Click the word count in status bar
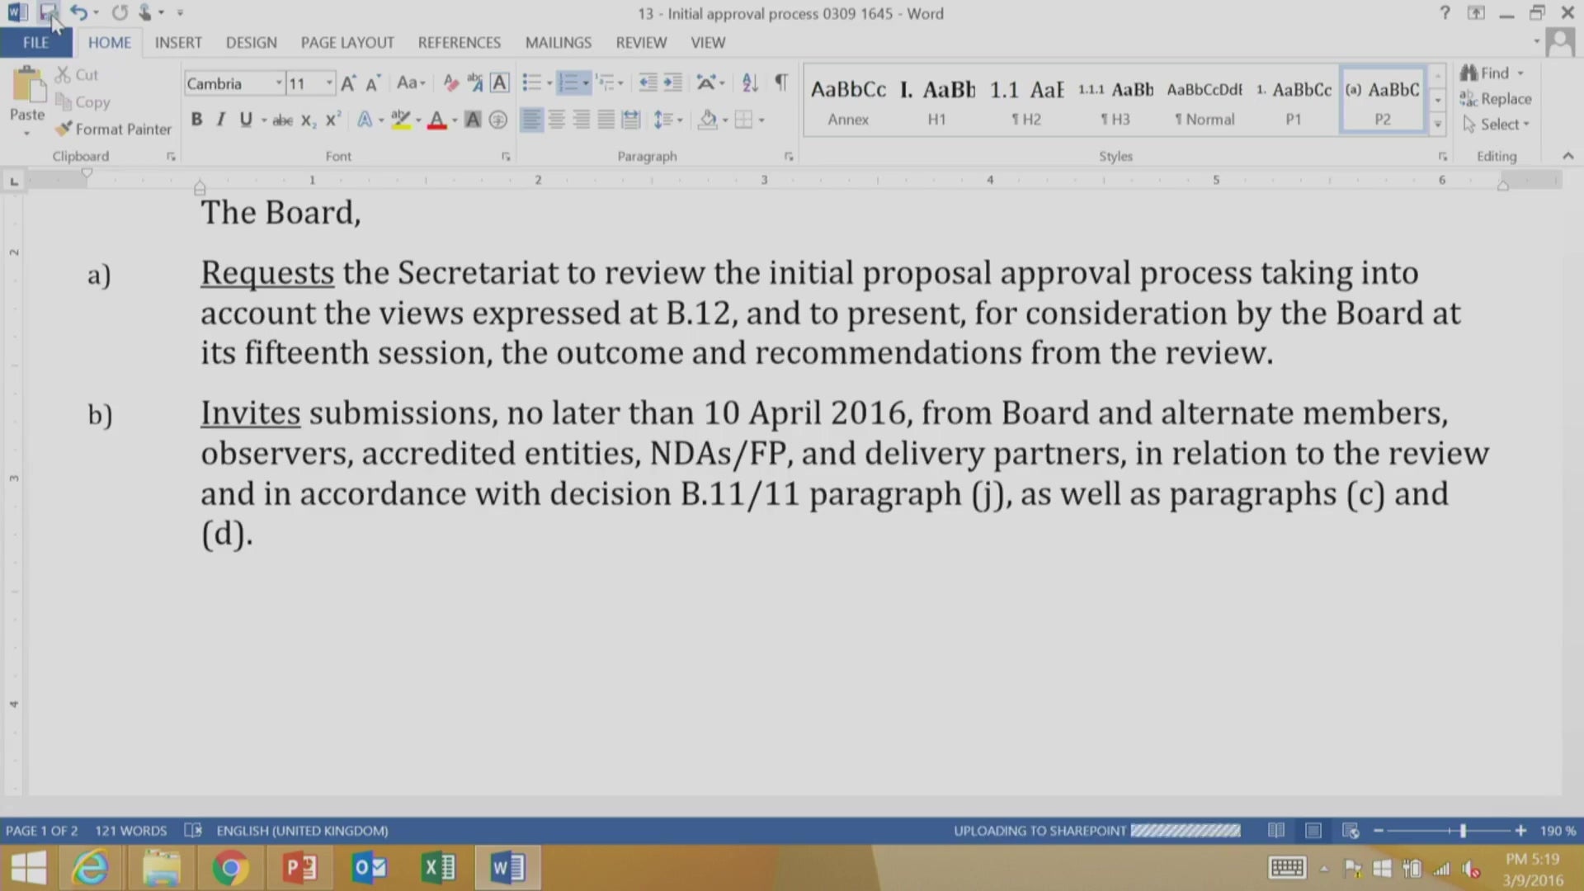This screenshot has height=891, width=1584. pos(130,830)
